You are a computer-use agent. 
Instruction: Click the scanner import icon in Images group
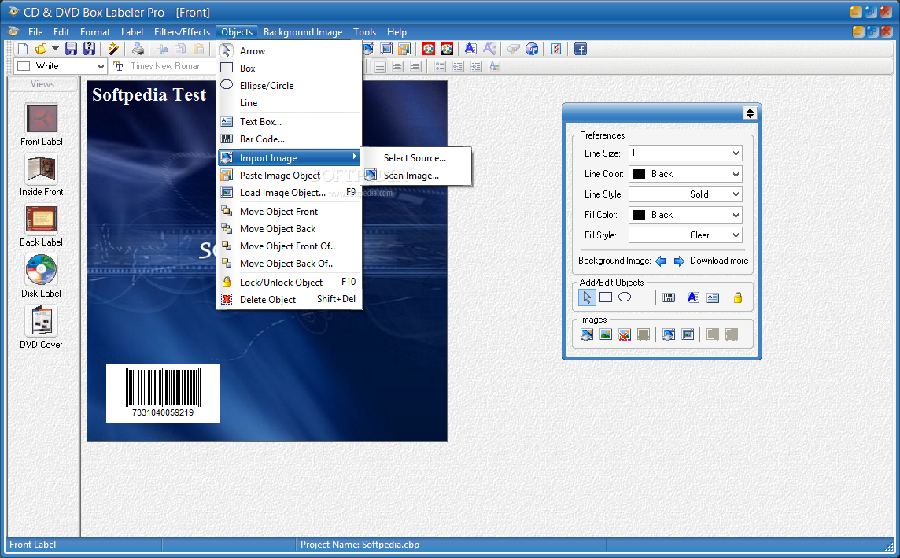[x=587, y=334]
